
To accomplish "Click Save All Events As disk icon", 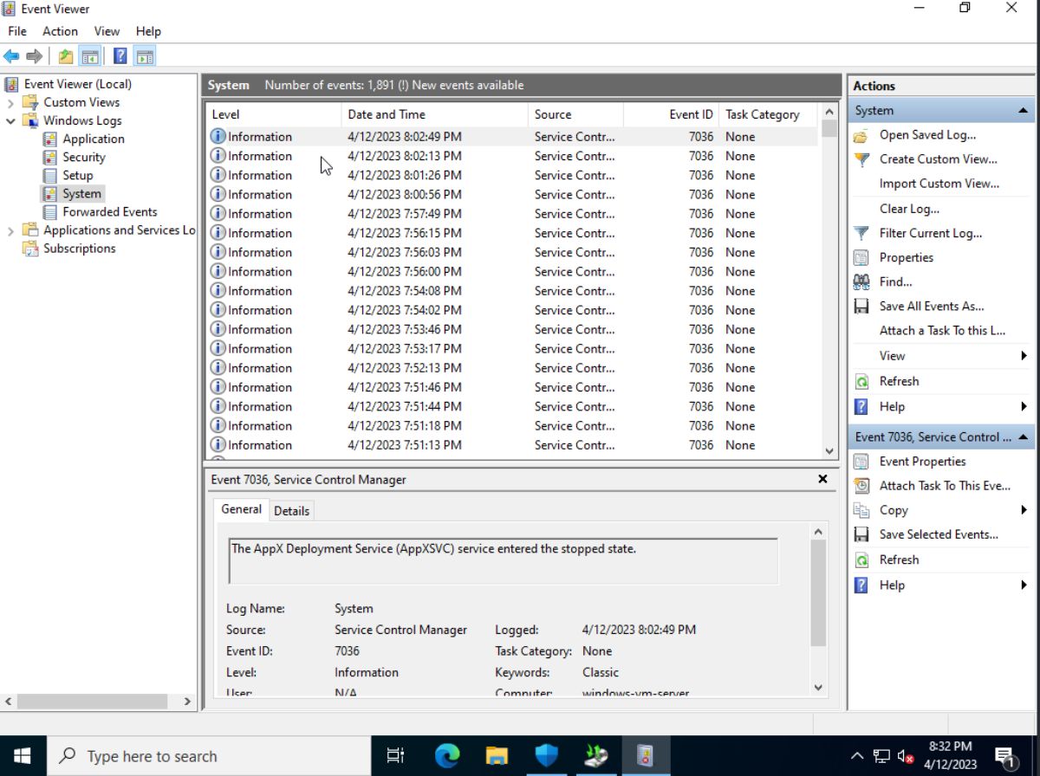I will coord(861,306).
